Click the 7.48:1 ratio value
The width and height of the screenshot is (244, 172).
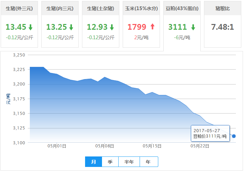223,27
